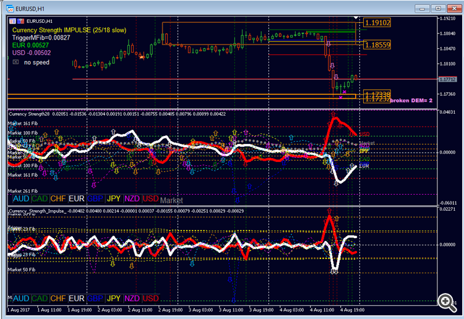The width and height of the screenshot is (464, 319).
Task: Click JPY button in the Strength Impulse panel
Action: [114, 299]
